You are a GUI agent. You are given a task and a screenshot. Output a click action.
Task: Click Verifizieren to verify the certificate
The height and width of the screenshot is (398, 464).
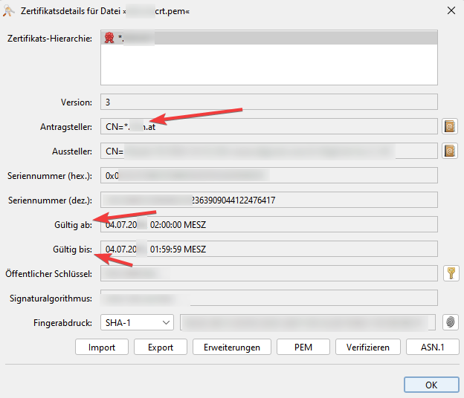tap(367, 347)
